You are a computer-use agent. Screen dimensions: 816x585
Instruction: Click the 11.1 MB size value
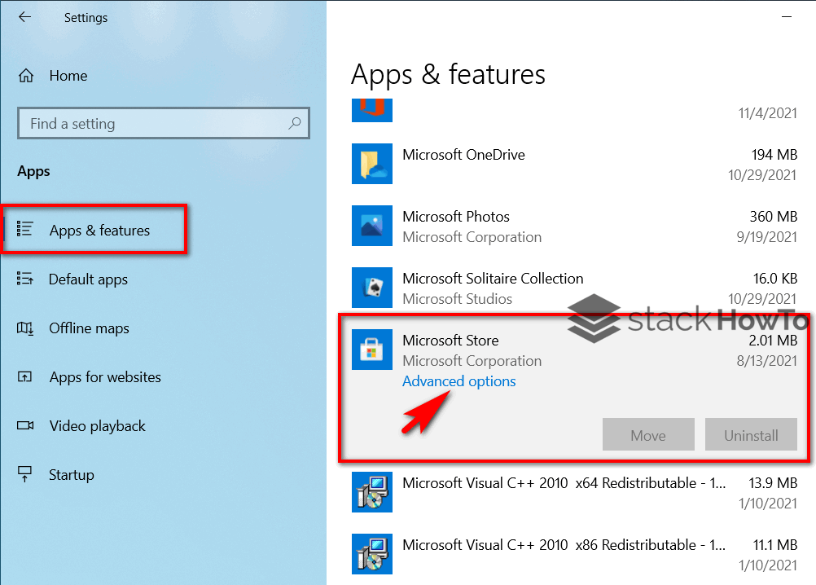[775, 545]
